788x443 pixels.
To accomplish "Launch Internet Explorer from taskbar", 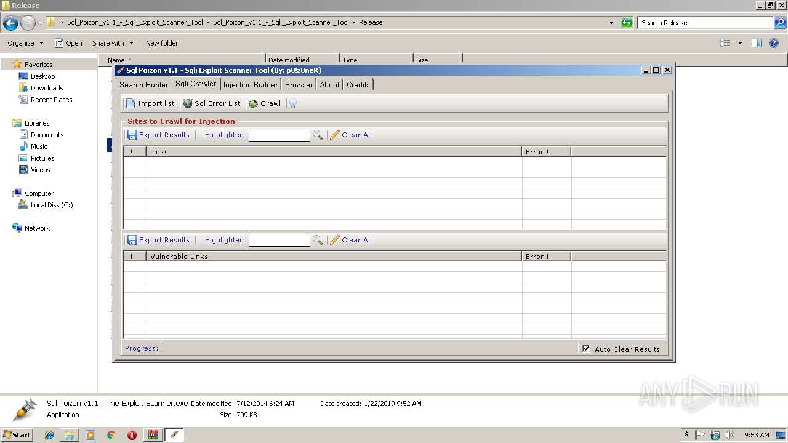I will click(50, 435).
